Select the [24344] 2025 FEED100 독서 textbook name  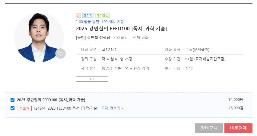point(66,108)
